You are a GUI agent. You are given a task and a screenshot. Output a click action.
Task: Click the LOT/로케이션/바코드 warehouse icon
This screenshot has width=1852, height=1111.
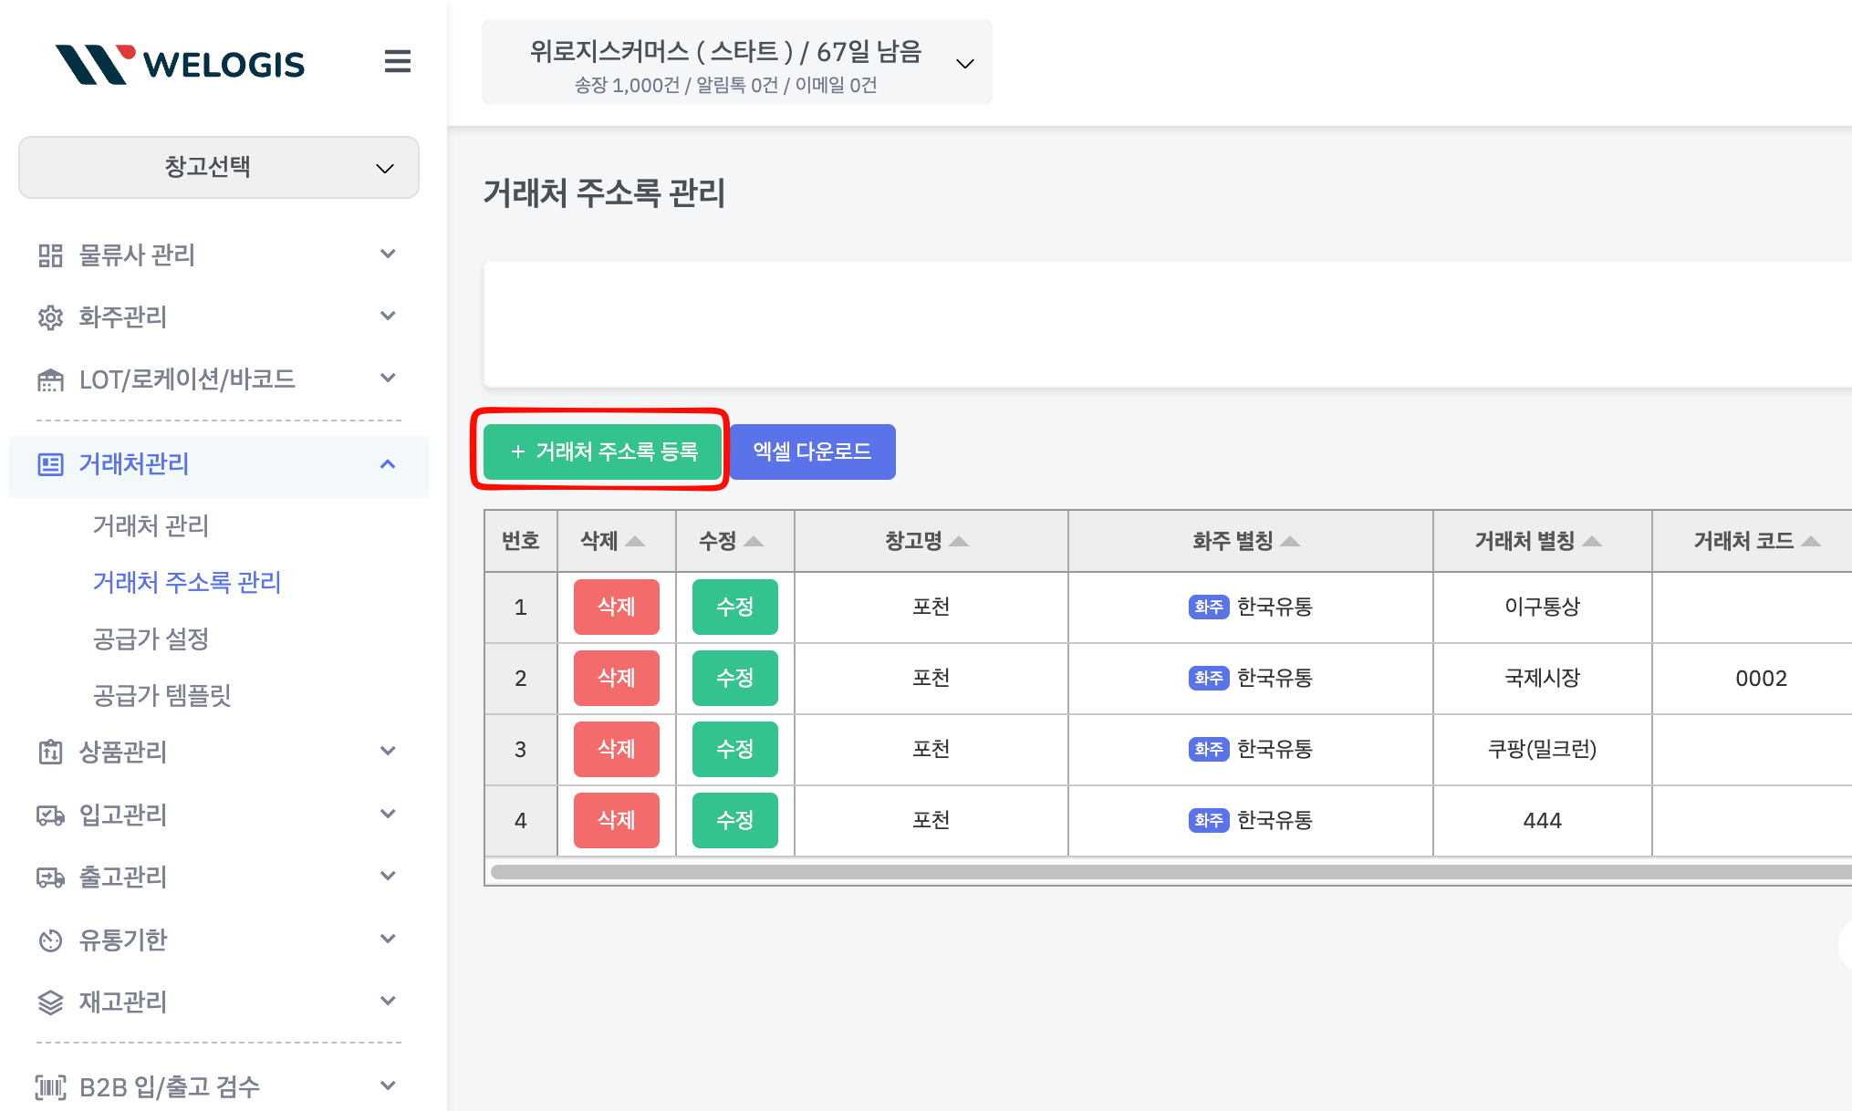pos(50,379)
